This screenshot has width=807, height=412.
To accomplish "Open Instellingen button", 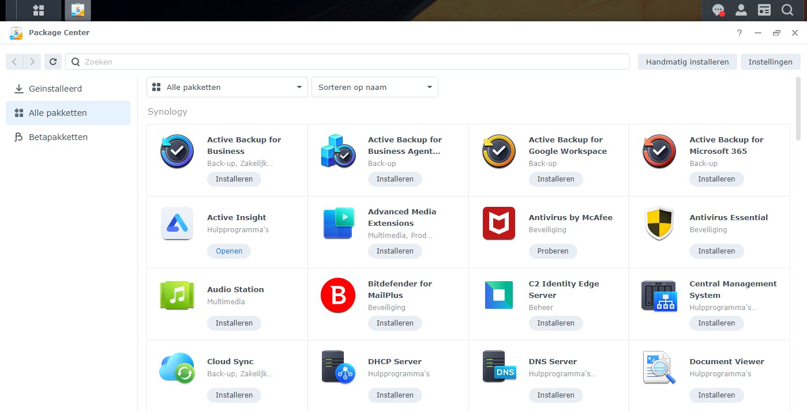I will [771, 62].
